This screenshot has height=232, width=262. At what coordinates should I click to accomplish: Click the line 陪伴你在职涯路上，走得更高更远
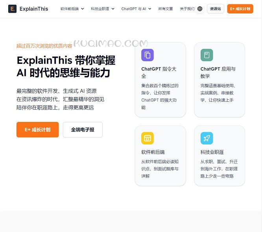[55, 107]
